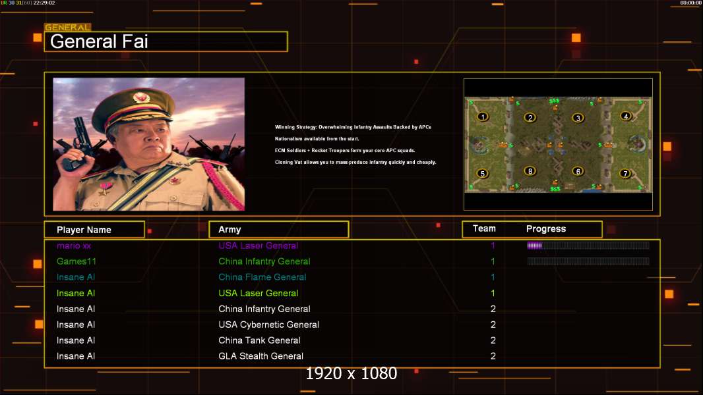Click the Games11 loading progress bar
The height and width of the screenshot is (395, 703).
(588, 261)
